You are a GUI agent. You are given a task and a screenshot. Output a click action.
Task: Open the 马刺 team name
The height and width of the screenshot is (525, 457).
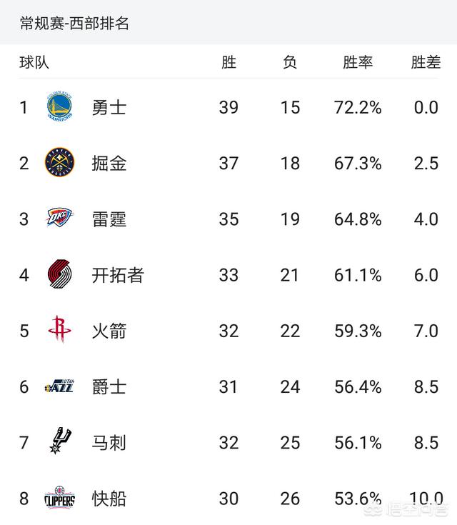(x=109, y=443)
